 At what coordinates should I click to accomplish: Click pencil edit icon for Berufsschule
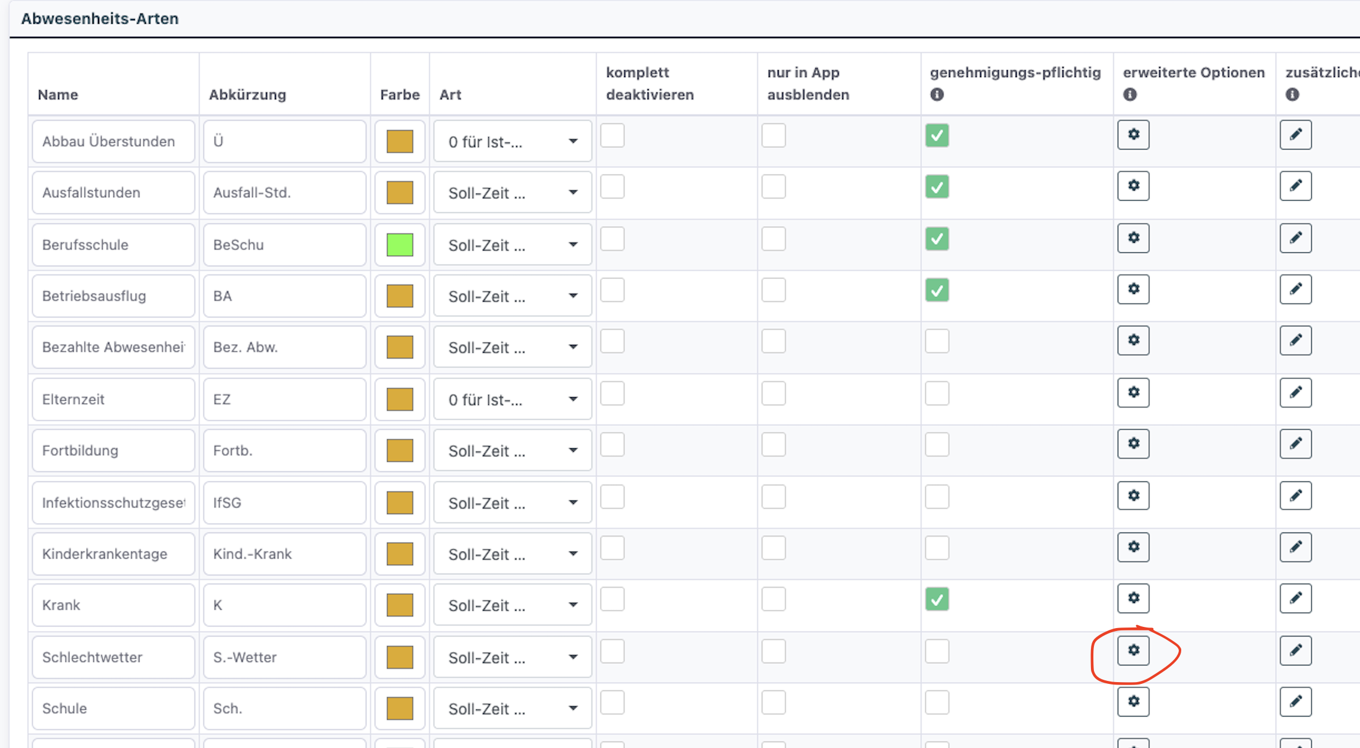1295,238
